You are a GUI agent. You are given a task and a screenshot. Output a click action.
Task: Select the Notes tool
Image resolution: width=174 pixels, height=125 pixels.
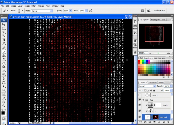pos(4,95)
